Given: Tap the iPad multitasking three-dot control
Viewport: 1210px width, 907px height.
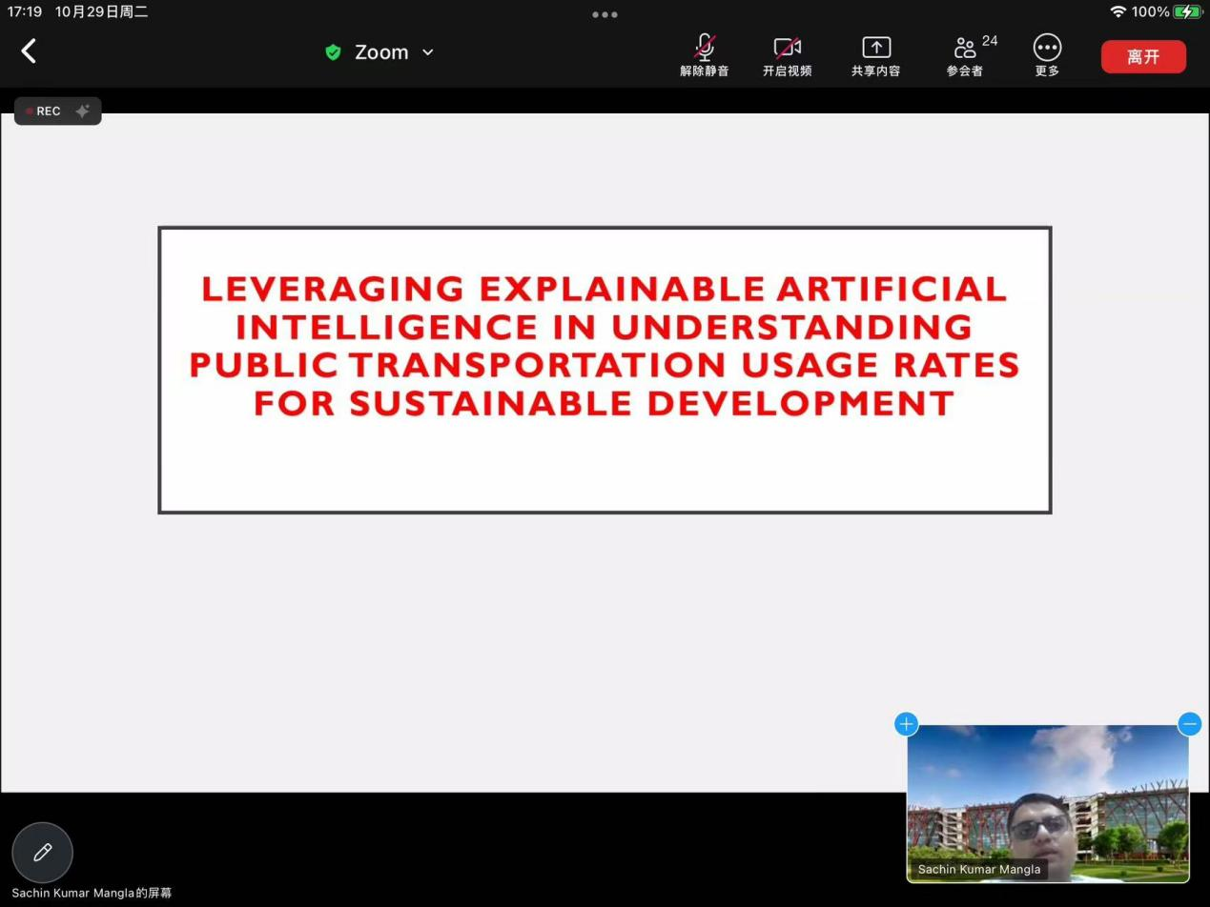Looking at the screenshot, I should coord(605,14).
